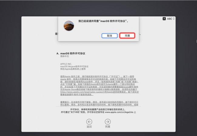Click the 同意 button in the dialog

pos(127,36)
